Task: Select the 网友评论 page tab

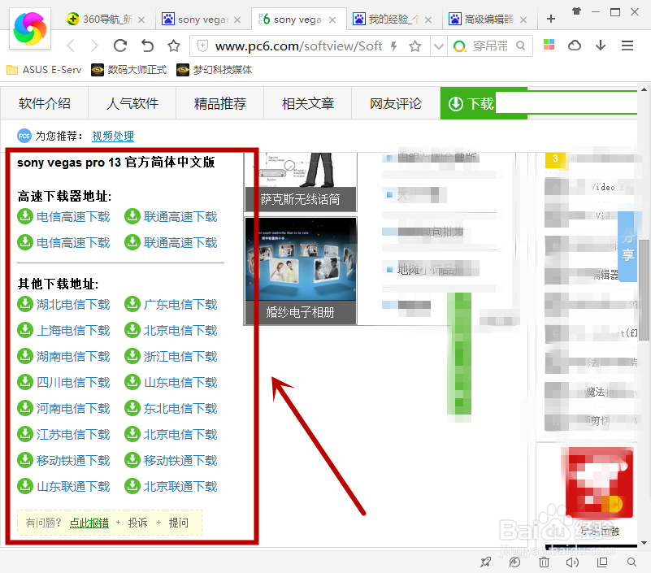Action: (396, 103)
